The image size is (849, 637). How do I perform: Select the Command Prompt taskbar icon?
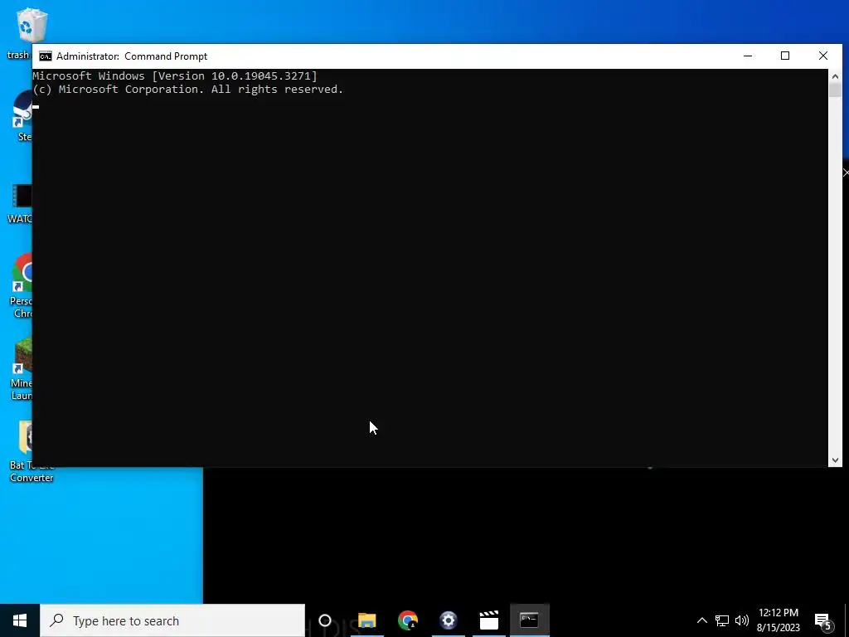pos(530,620)
